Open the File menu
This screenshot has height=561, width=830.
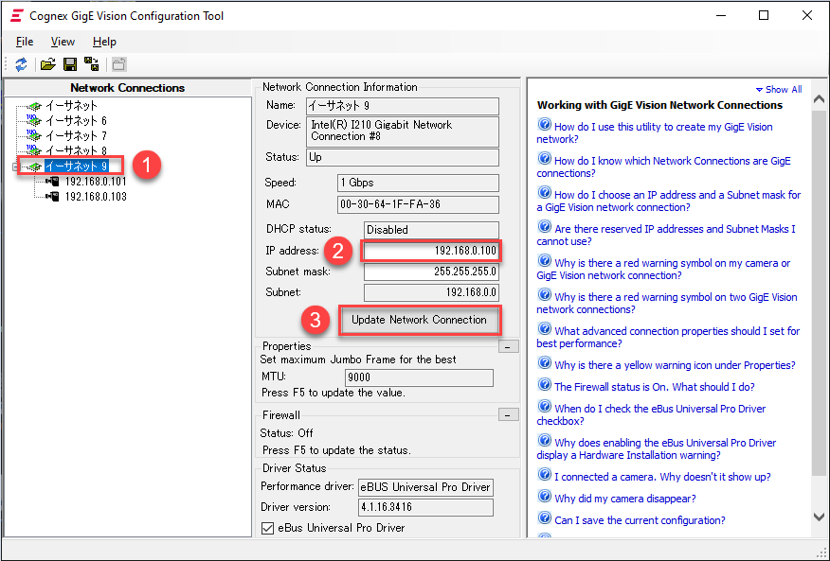[25, 42]
